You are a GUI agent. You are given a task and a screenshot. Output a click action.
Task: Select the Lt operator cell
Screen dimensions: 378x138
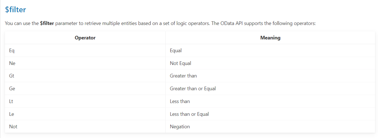click(x=11, y=101)
